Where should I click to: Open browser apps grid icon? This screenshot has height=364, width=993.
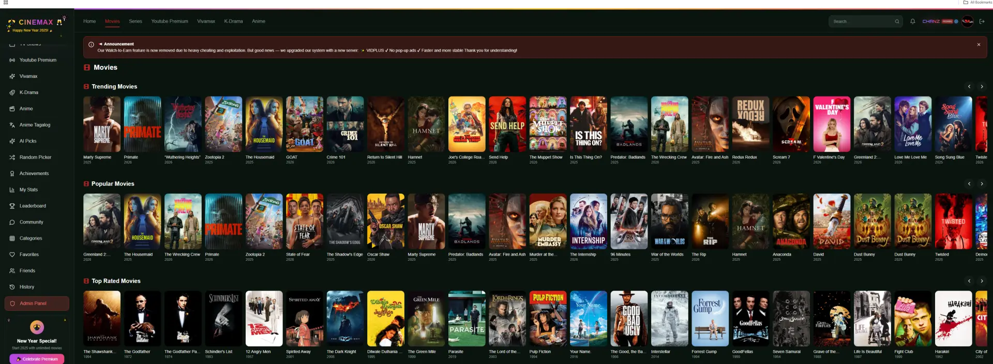tap(6, 3)
